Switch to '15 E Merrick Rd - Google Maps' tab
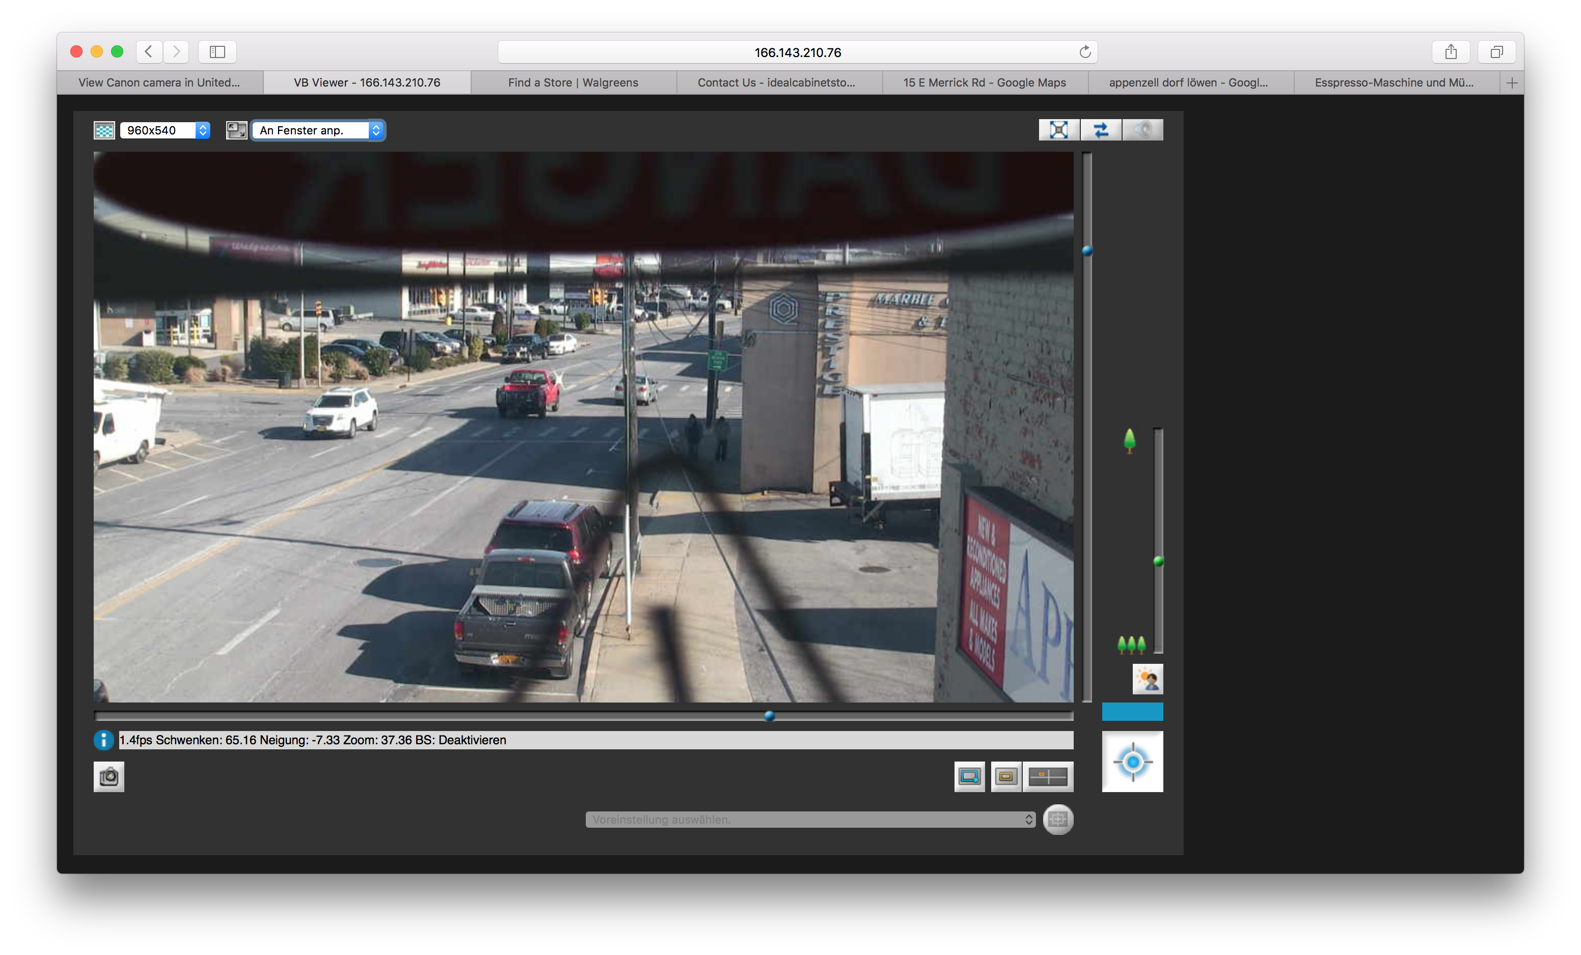The height and width of the screenshot is (955, 1581). (984, 83)
